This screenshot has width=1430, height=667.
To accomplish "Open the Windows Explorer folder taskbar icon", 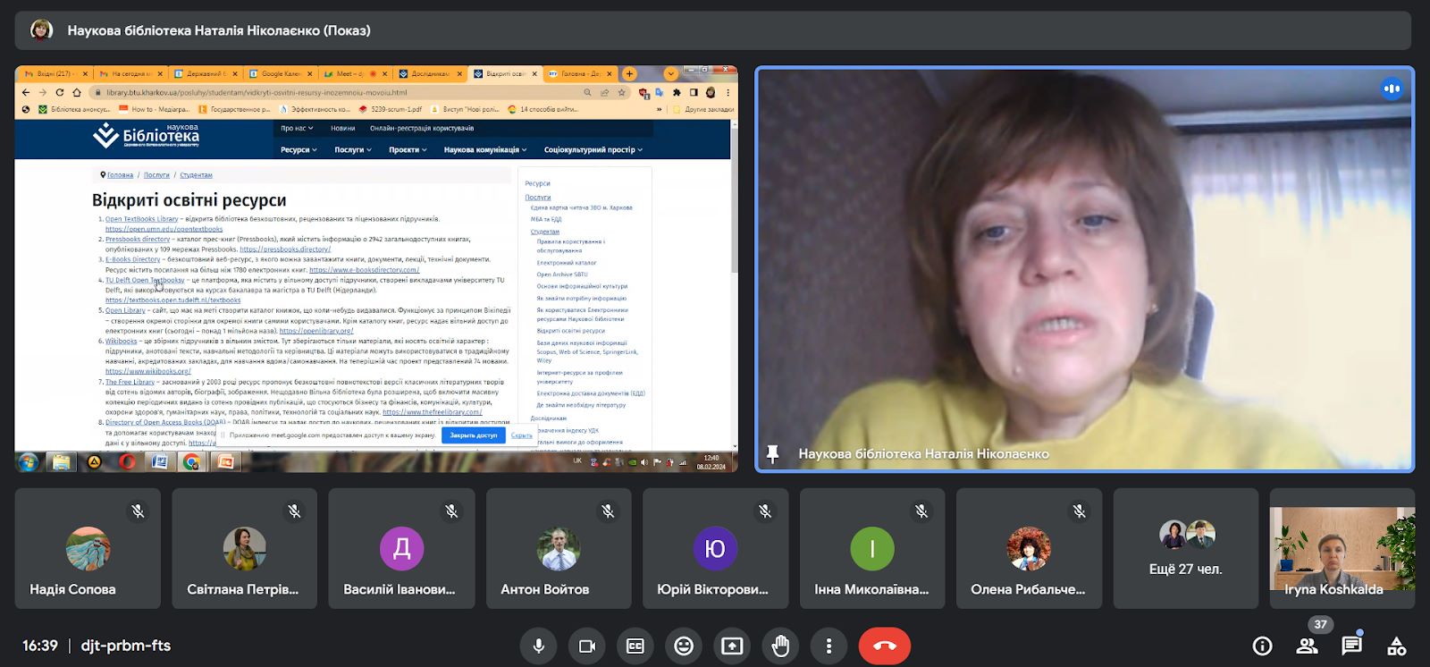I will coord(61,462).
